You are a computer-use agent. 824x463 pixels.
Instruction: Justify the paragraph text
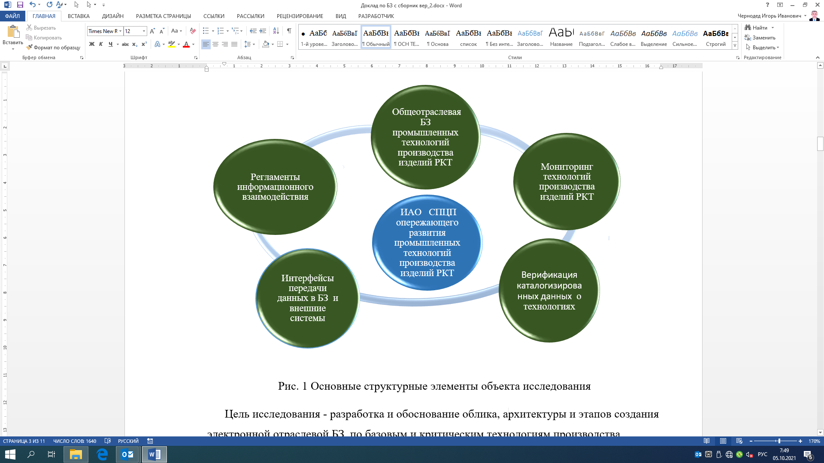(234, 44)
